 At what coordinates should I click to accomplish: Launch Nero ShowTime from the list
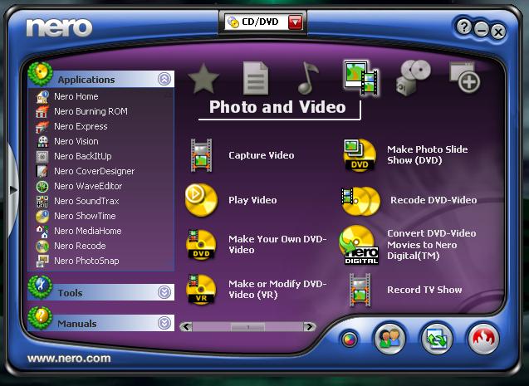pyautogui.click(x=85, y=216)
